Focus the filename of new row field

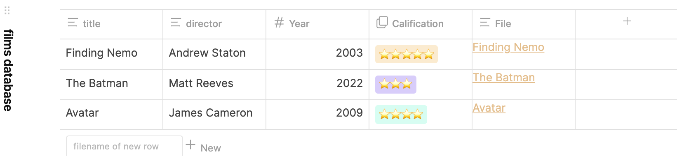tap(124, 146)
